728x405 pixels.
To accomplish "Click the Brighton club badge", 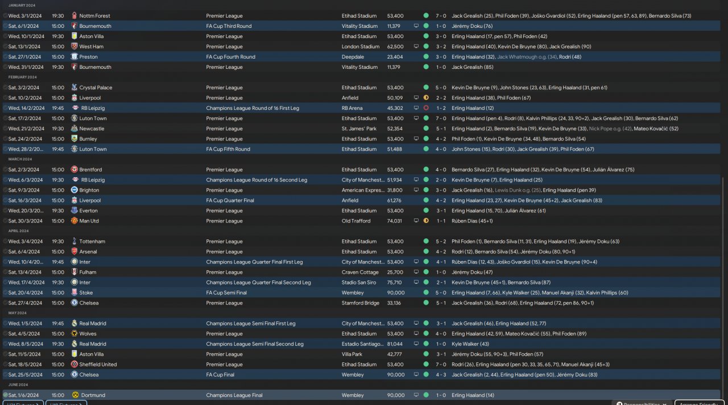I will (x=74, y=190).
